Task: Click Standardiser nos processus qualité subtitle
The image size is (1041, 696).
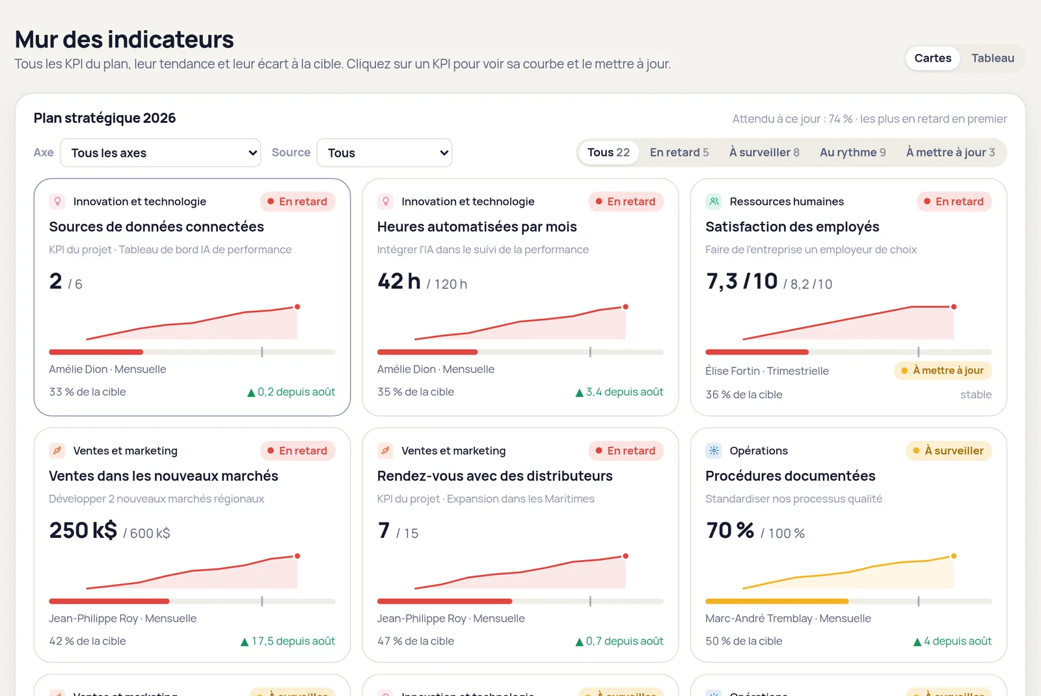Action: click(794, 499)
